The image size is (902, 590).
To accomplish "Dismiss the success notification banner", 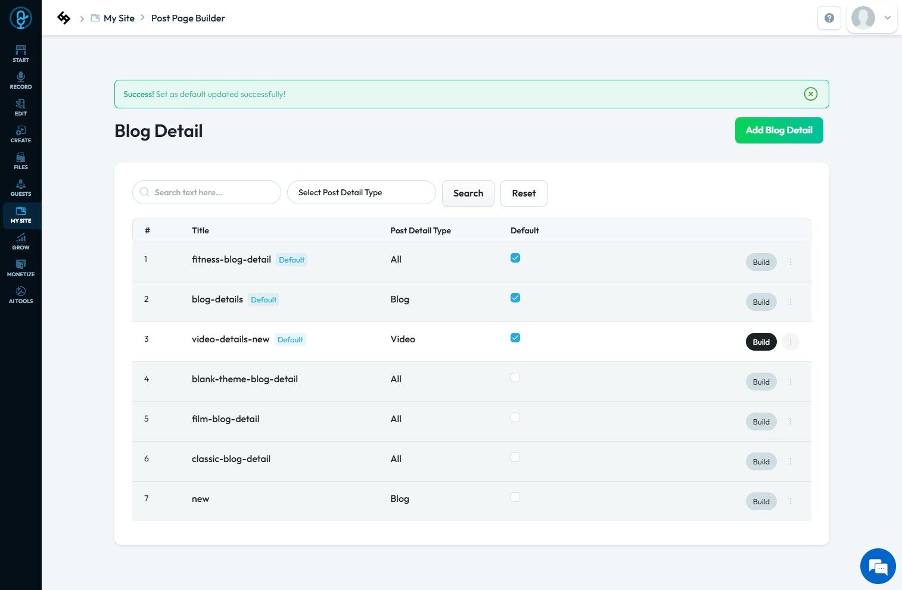I will click(810, 94).
